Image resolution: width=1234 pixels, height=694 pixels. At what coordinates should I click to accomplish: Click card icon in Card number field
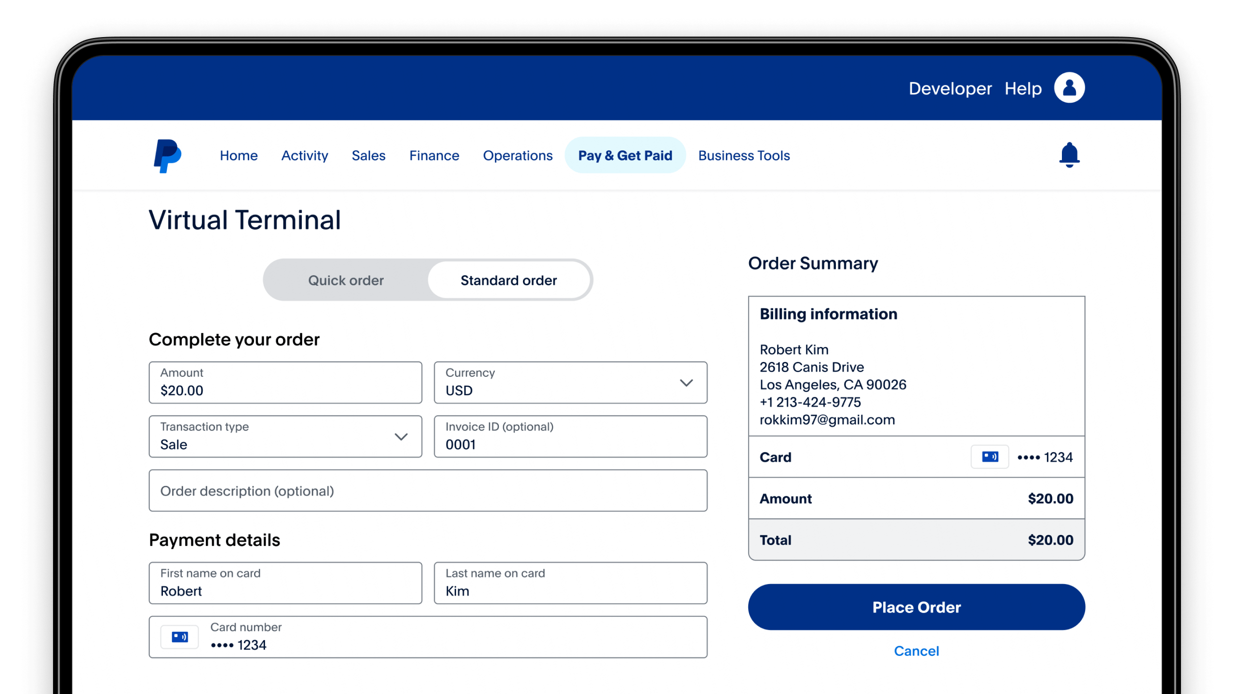click(180, 637)
